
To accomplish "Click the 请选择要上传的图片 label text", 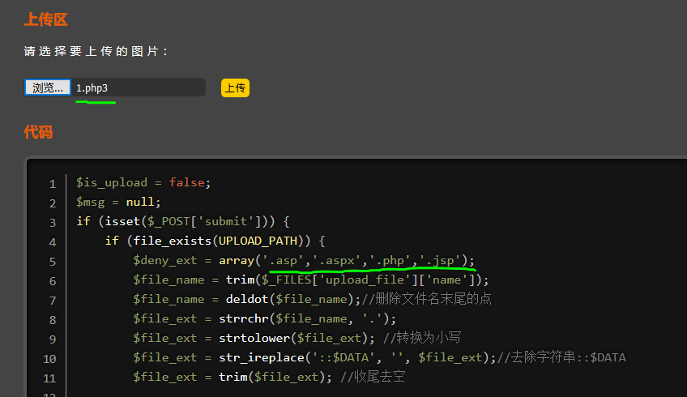I will pos(96,51).
